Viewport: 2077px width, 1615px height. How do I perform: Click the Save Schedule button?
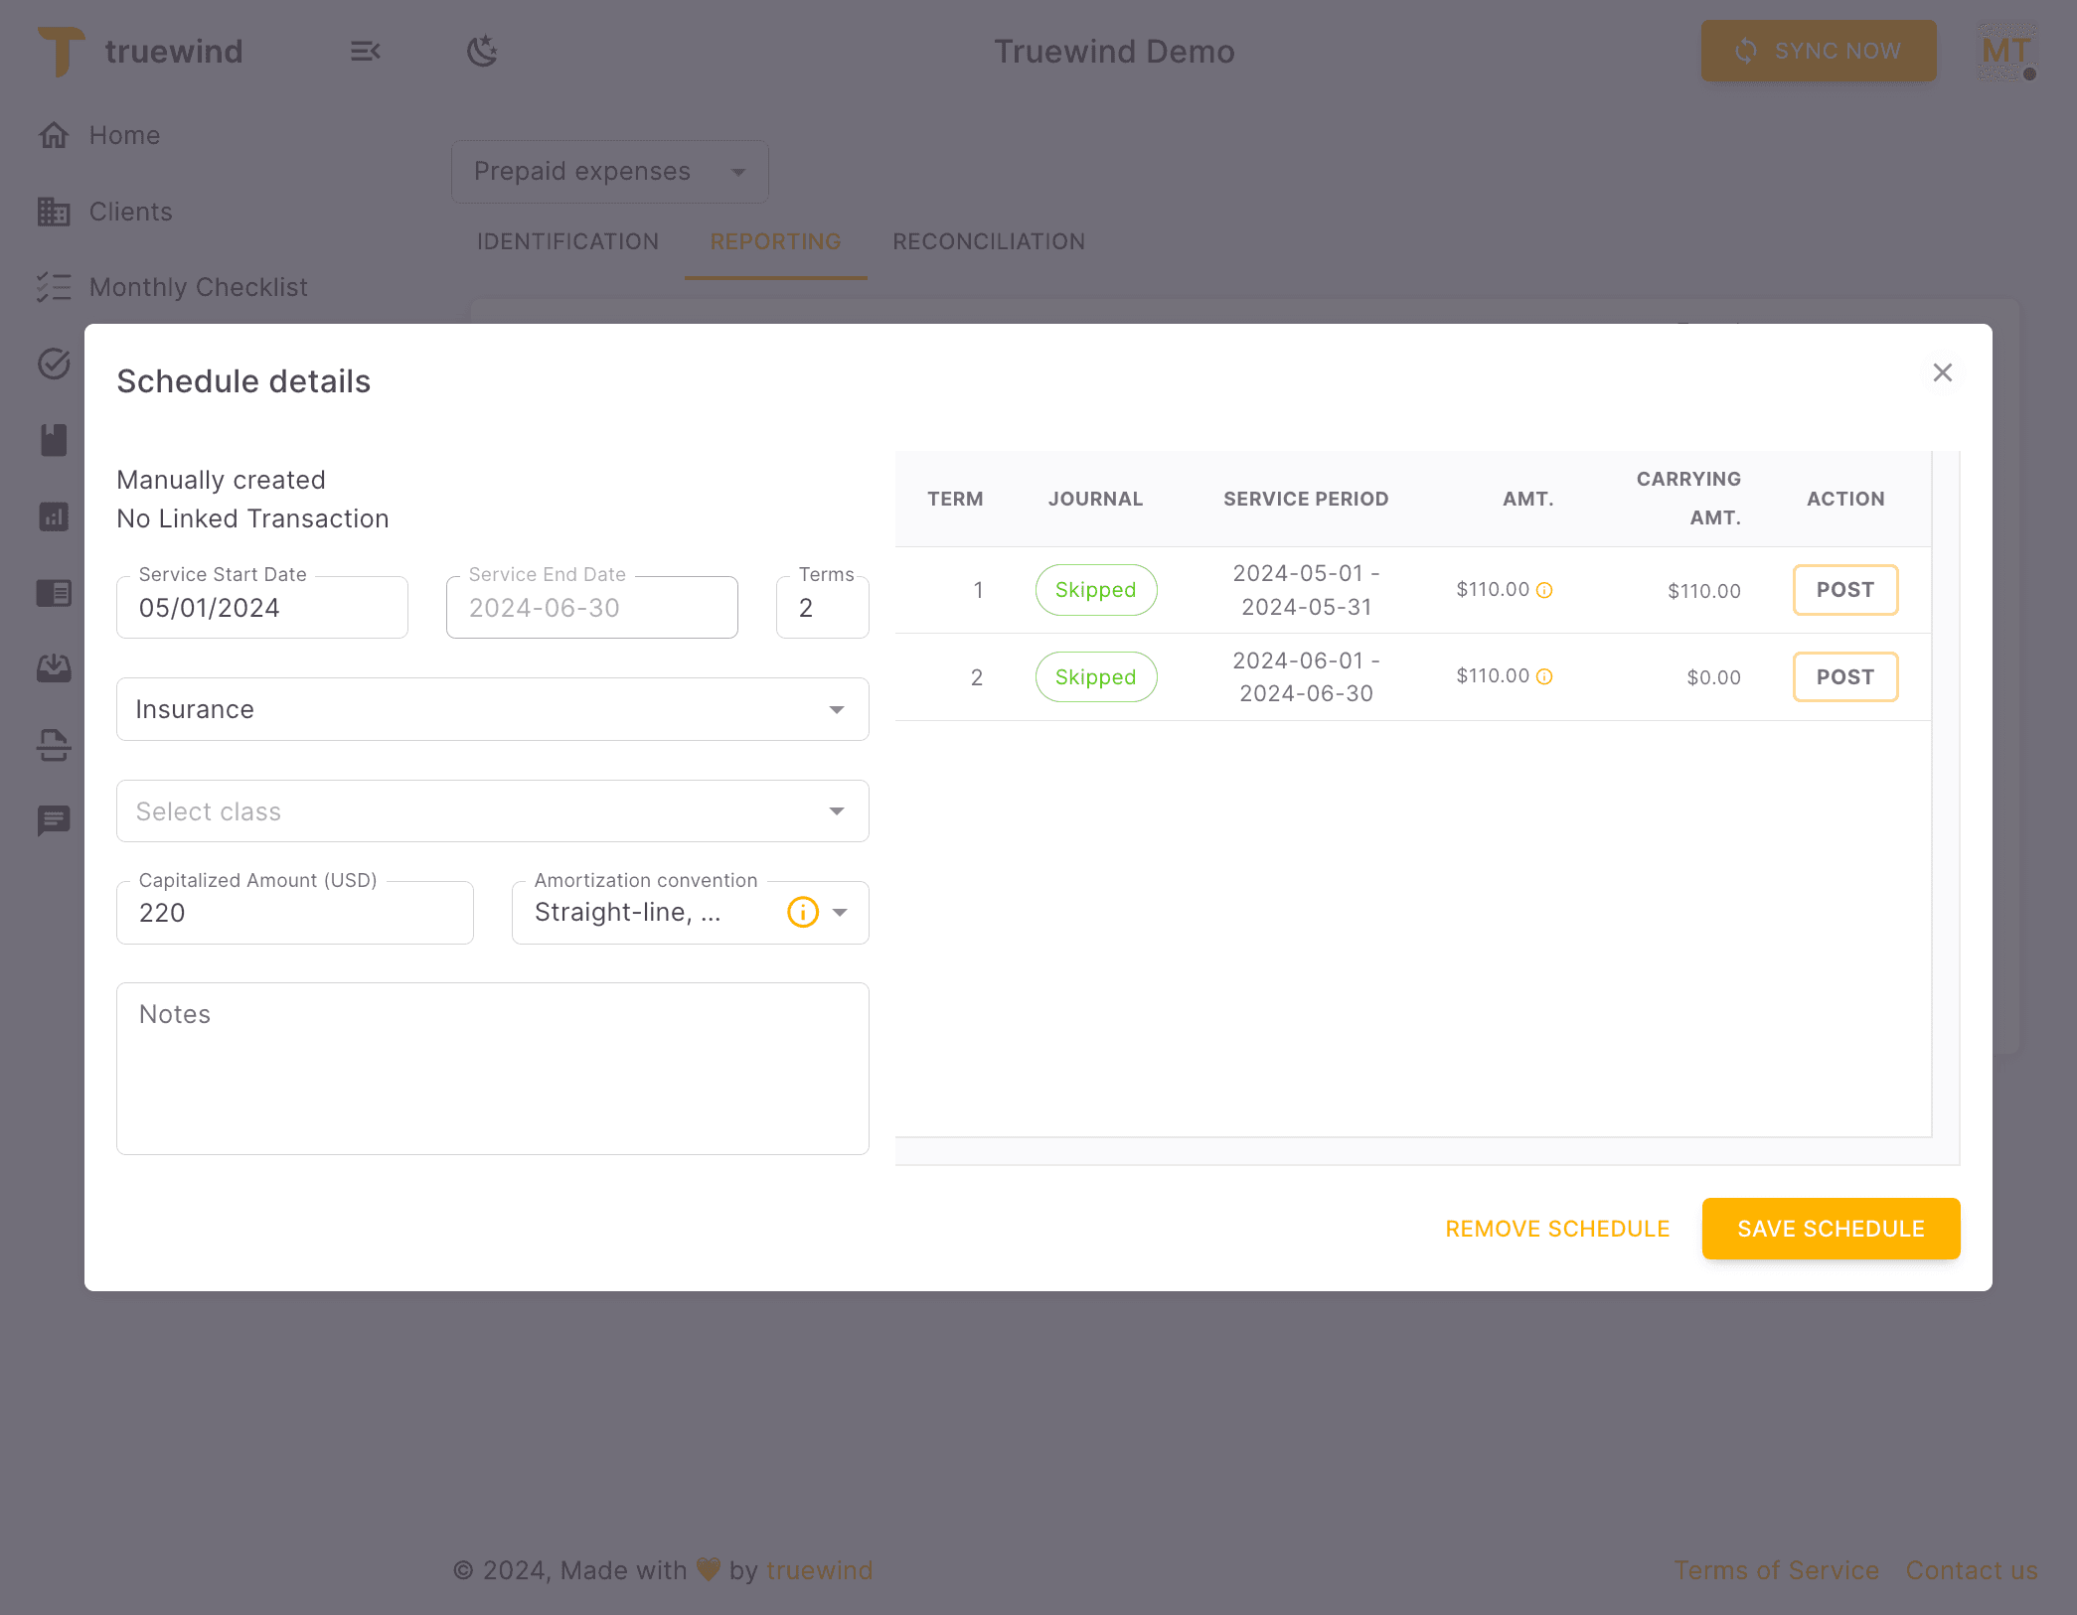pyautogui.click(x=1831, y=1229)
